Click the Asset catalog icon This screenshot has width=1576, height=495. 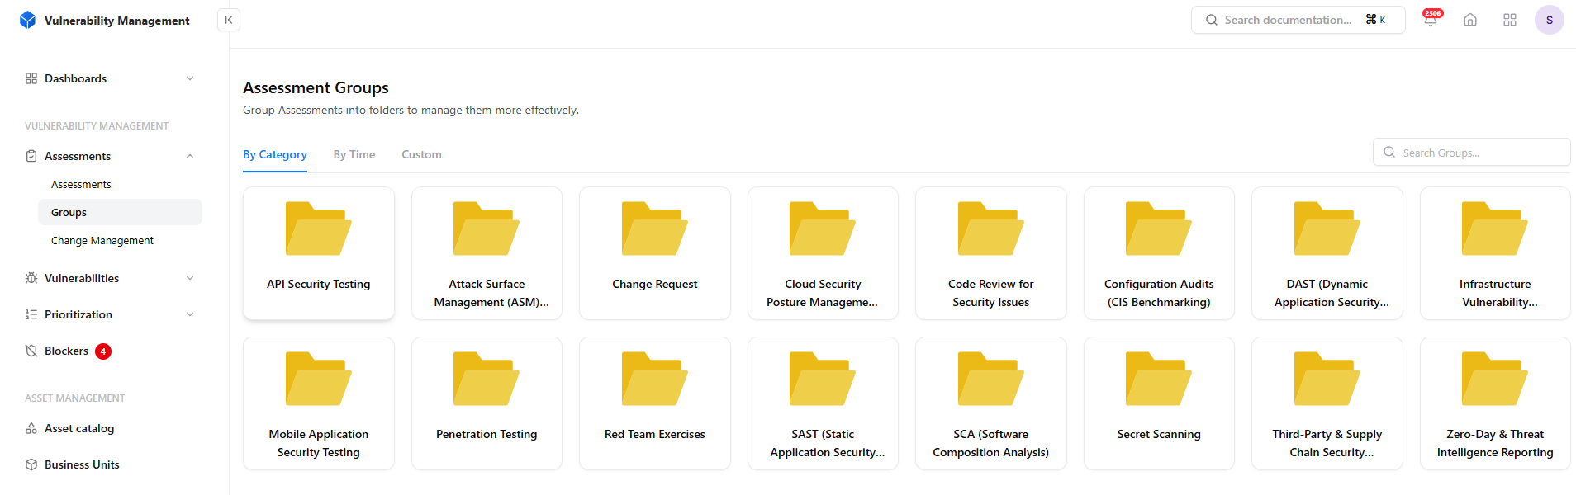pyautogui.click(x=31, y=428)
